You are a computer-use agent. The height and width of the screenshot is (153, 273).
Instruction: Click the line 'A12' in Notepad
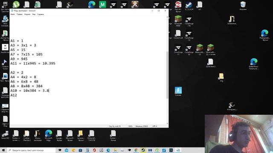[x=14, y=95]
